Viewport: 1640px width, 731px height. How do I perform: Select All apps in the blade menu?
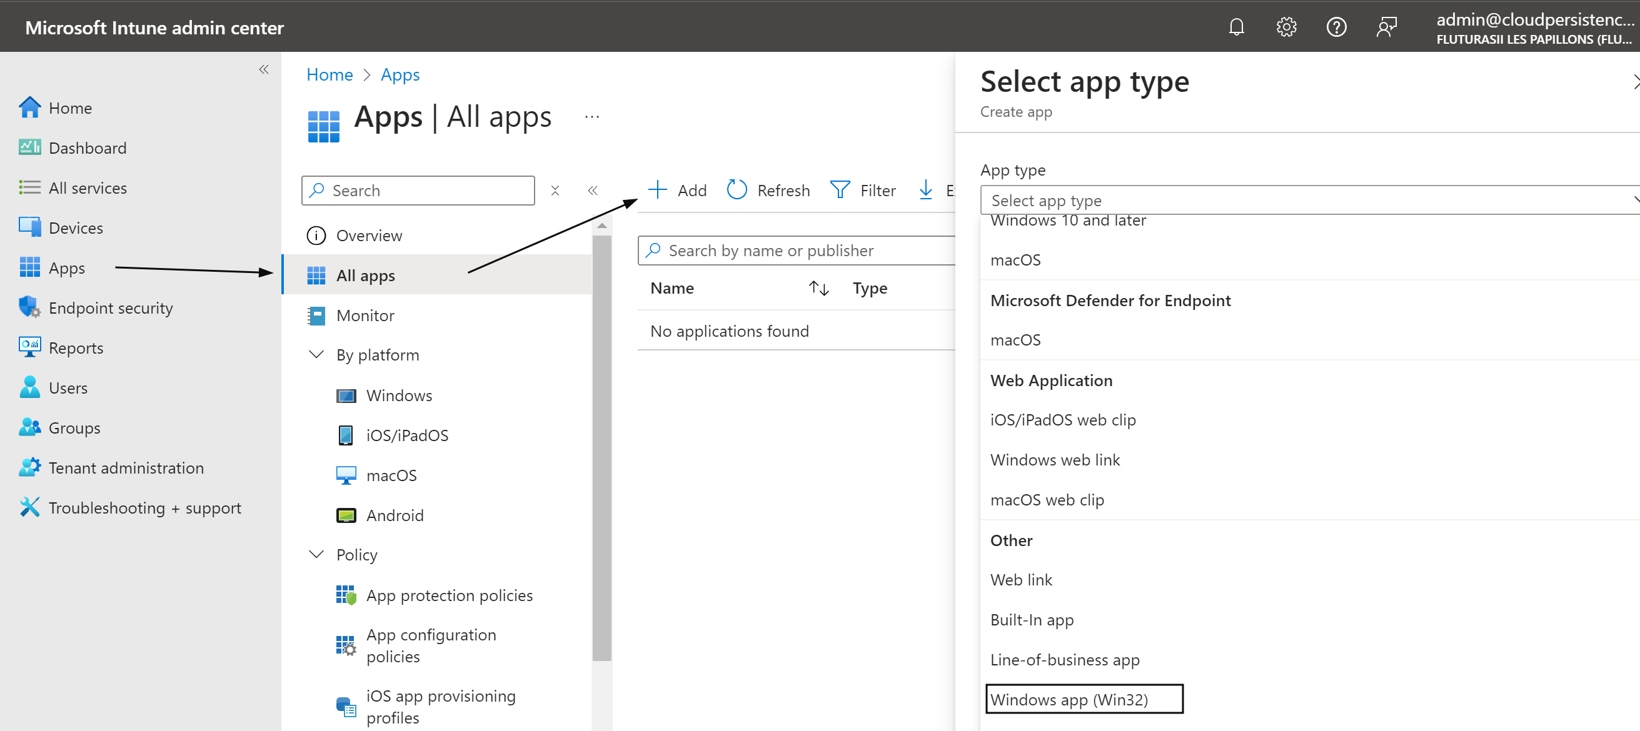coord(437,275)
